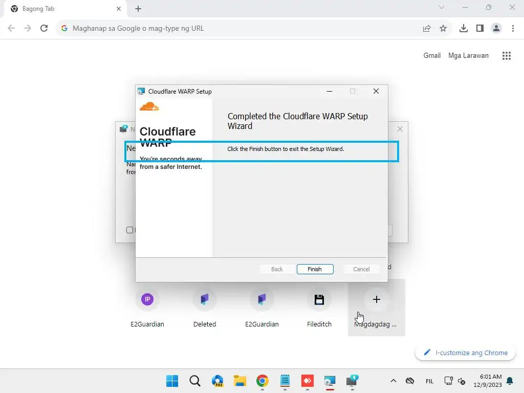The width and height of the screenshot is (524, 393).
Task: Click Cancel in Cloudflare WARP Setup
Action: click(x=361, y=269)
